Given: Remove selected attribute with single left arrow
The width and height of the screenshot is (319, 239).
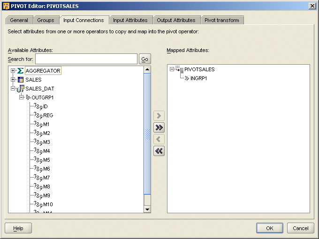Looking at the screenshot, I should (159, 139).
